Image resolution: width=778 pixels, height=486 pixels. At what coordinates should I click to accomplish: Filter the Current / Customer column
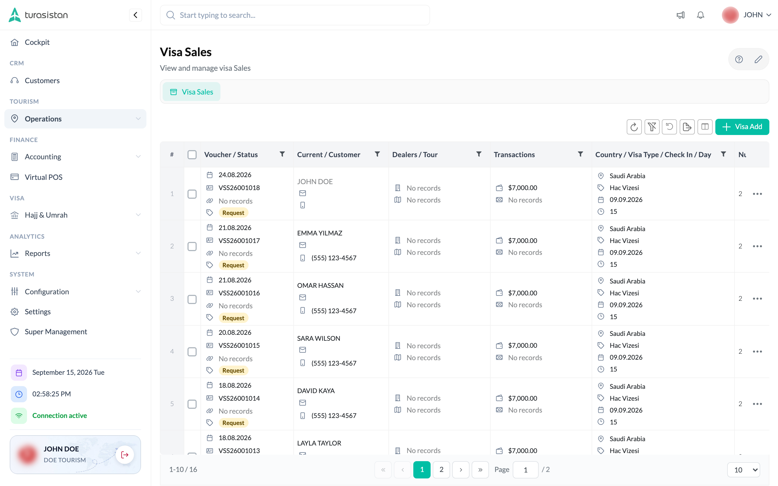coord(377,154)
